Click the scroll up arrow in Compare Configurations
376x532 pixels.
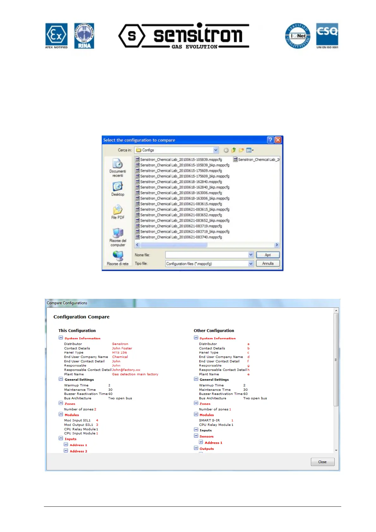tap(336, 311)
